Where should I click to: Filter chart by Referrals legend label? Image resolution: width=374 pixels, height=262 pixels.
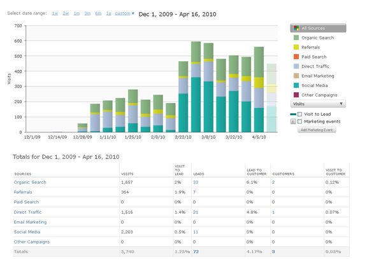310,47
